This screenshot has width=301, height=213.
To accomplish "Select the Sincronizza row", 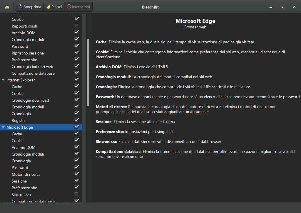I will pos(41,195).
